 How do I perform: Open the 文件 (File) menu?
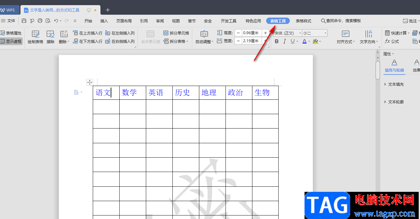pos(8,21)
